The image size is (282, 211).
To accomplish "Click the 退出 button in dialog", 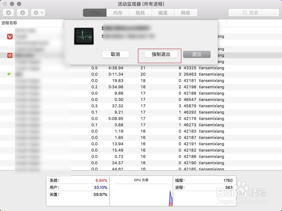I will point(197,54).
